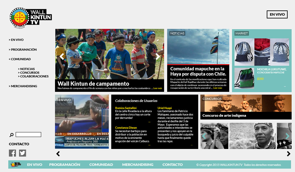Open the Facebook page icon
295x172 pixels.
coord(12,153)
